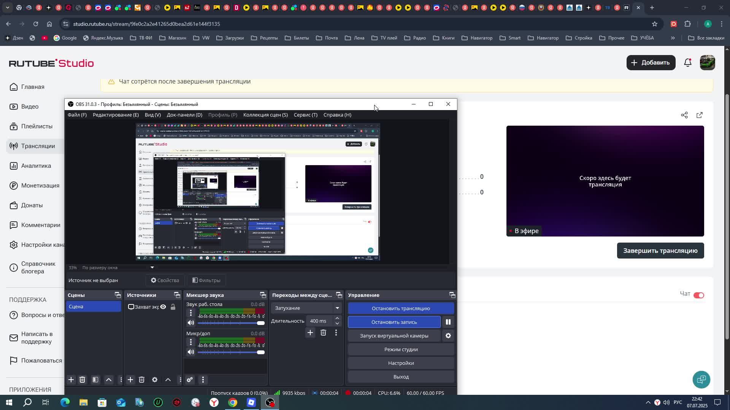Open options menu for Микр/доп channel
The image size is (730, 410).
click(191, 342)
